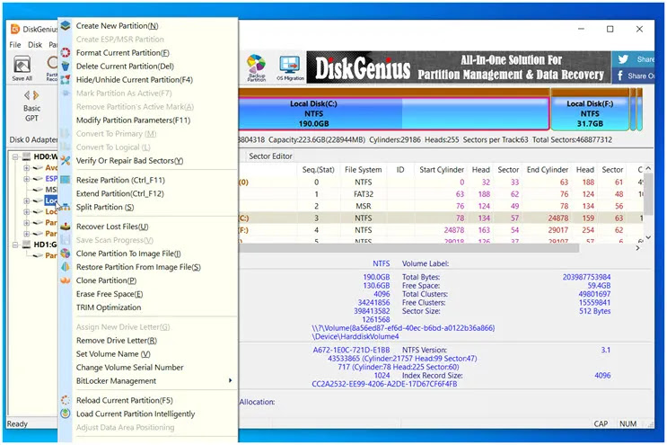Collapse the HD0 disk tree node
667x445 pixels.
[x=15, y=156]
